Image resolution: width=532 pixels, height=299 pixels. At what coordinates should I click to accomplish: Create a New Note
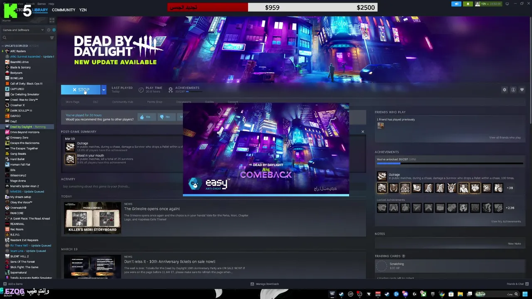pyautogui.click(x=514, y=244)
